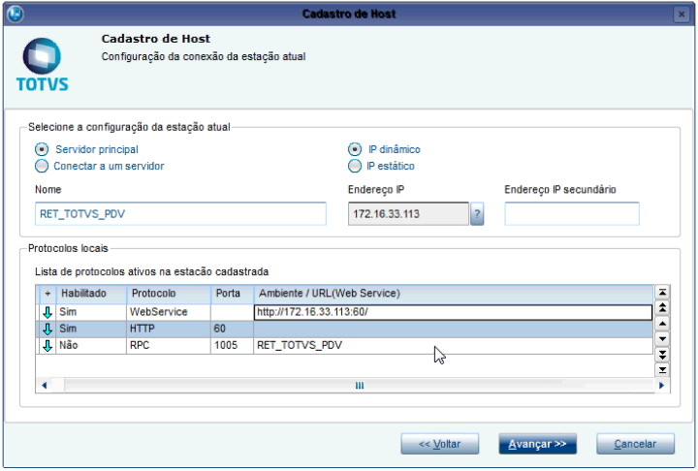The image size is (698, 471).
Task: Jump to first row with top navigation button
Action: (663, 291)
